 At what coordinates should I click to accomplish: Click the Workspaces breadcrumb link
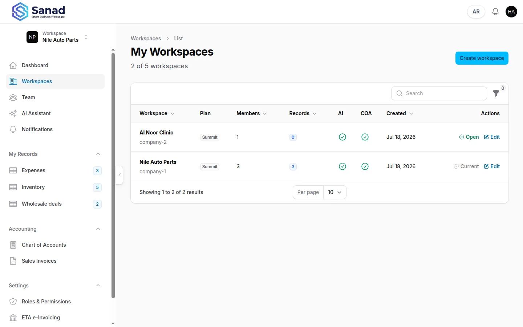click(146, 39)
